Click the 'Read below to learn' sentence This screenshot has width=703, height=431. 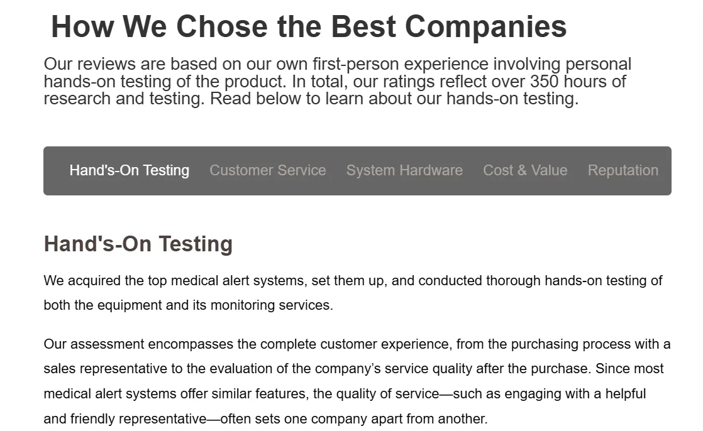click(275, 99)
